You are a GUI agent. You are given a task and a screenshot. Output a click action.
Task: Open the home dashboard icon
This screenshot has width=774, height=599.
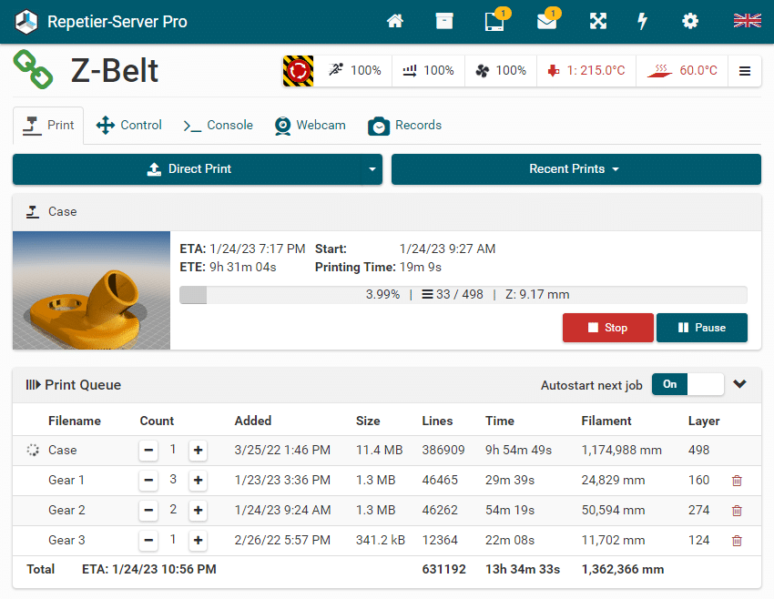click(x=395, y=21)
